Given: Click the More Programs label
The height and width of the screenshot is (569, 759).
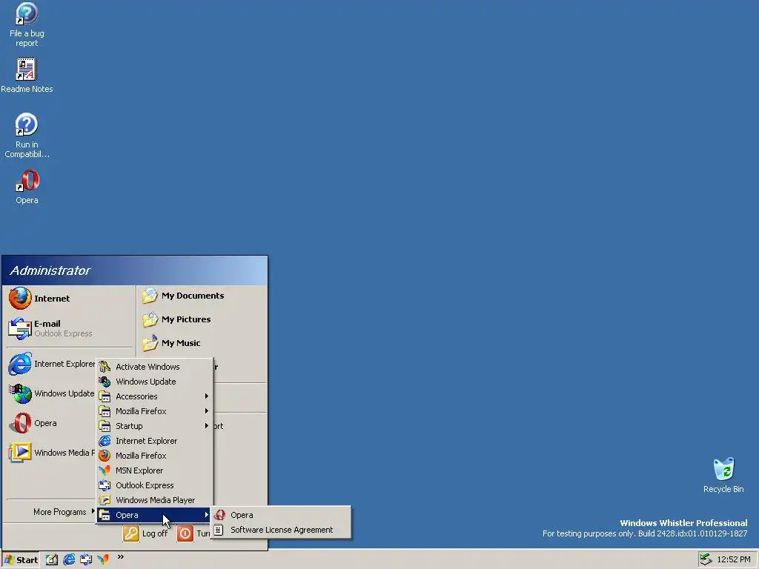Looking at the screenshot, I should tap(59, 511).
